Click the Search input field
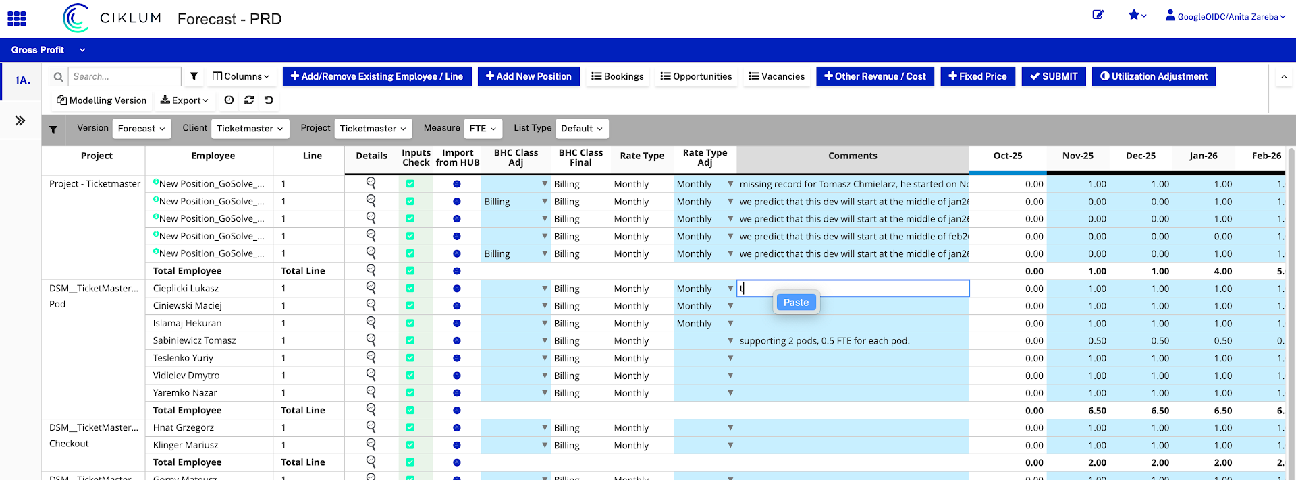The width and height of the screenshot is (1296, 480). 124,76
